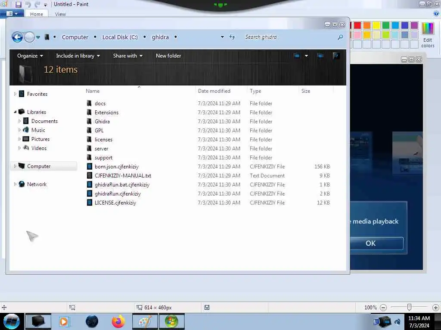Switch to Paint's View tab
Screen dimensions: 441x330
point(60,14)
